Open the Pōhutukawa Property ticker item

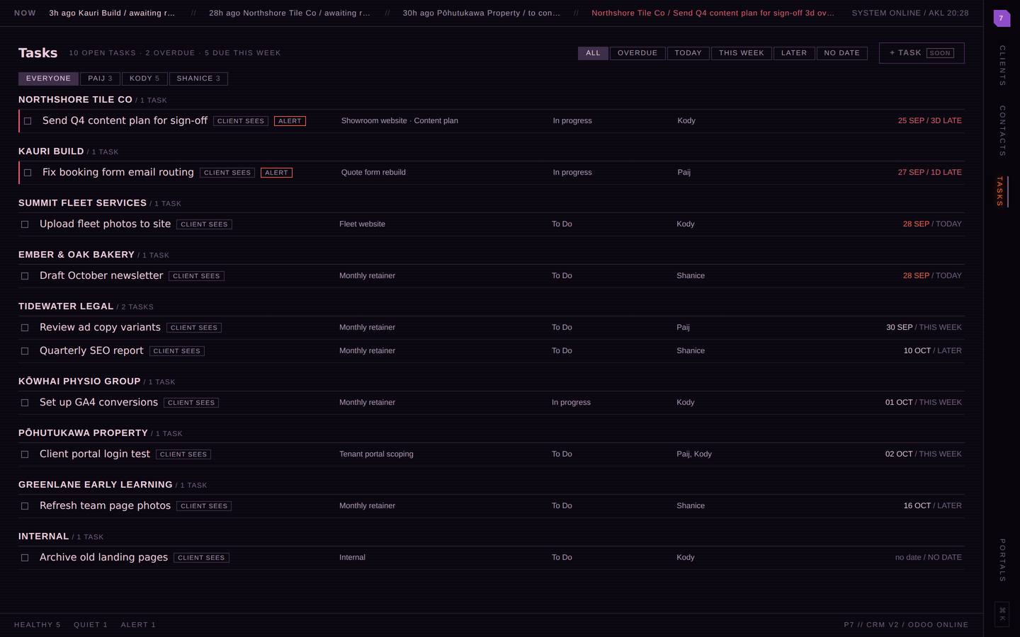click(481, 13)
